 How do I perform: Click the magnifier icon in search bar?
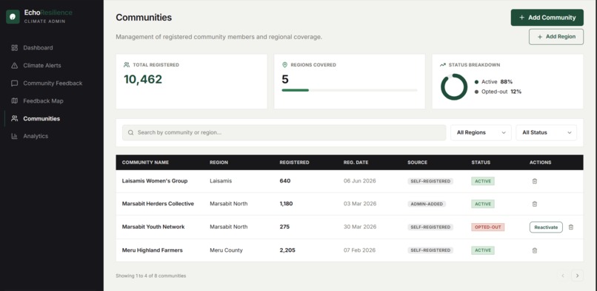131,133
